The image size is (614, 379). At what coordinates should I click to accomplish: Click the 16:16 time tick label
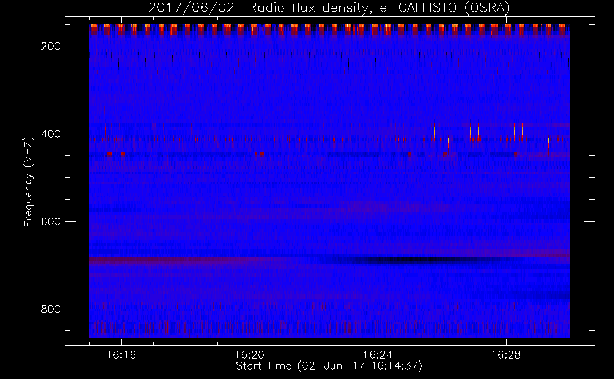coord(121,355)
